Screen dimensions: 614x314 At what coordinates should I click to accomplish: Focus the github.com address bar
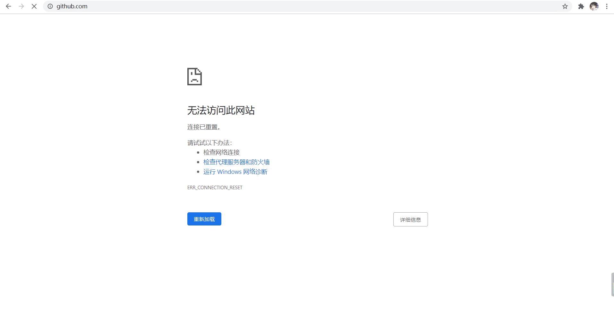289,6
